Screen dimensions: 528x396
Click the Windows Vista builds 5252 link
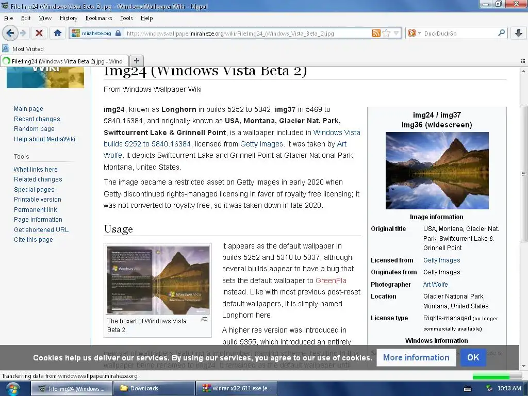[x=232, y=138]
